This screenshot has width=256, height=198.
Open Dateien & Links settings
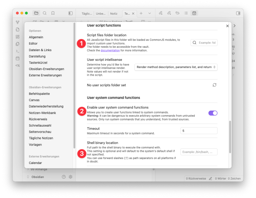point(40,50)
